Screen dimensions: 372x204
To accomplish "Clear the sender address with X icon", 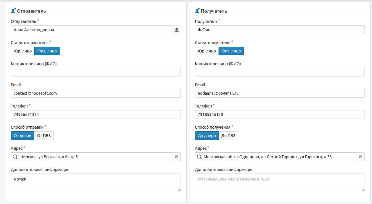I will pyautogui.click(x=176, y=157).
